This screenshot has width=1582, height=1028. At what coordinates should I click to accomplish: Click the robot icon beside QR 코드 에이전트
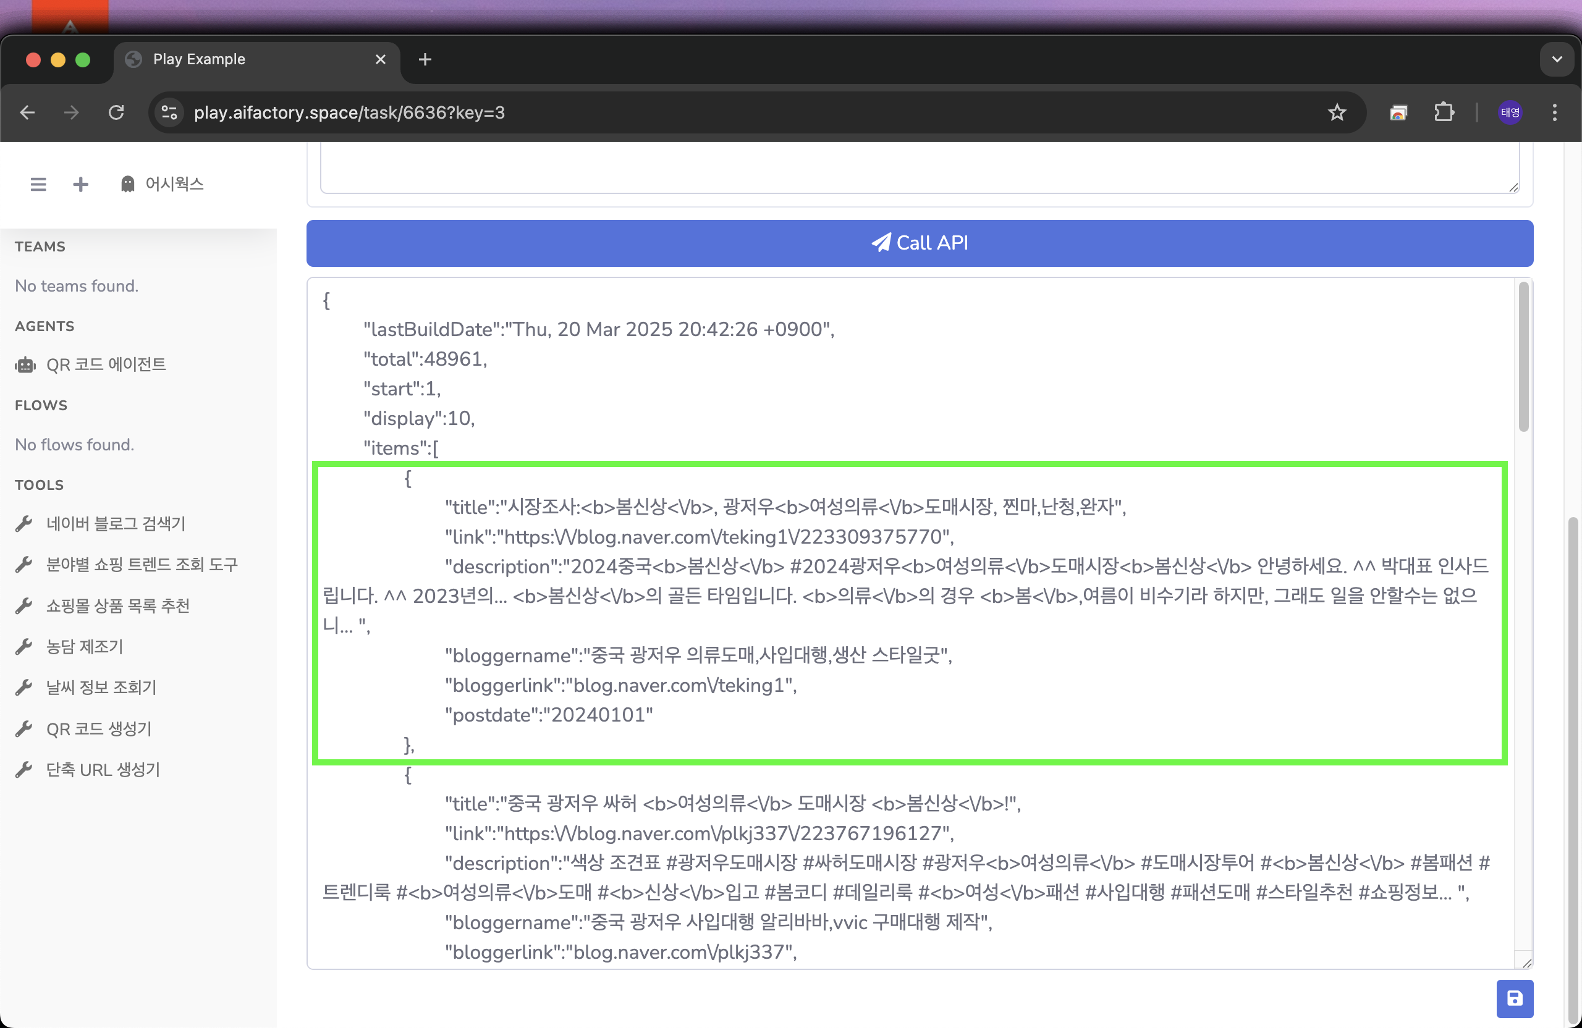25,365
